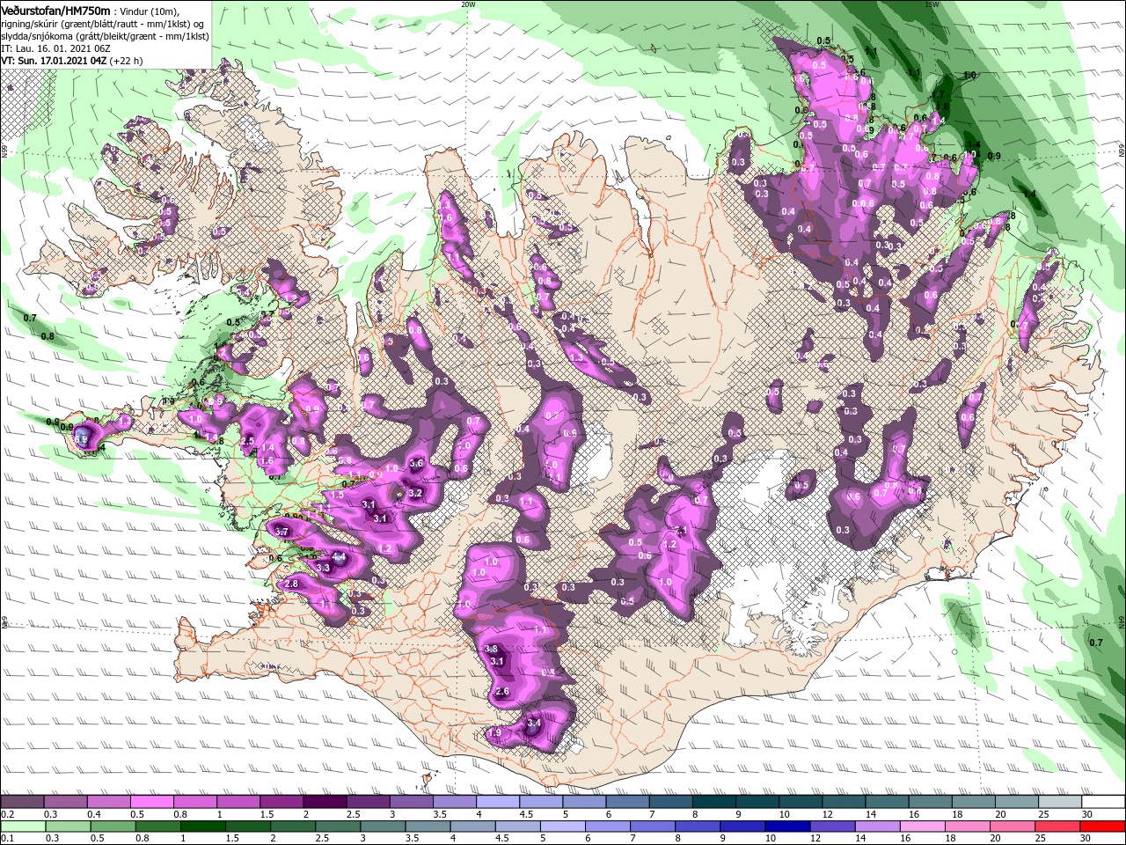Click the light lavender snow swatch between 4 and 4.5
1126x845 pixels.
pos(496,802)
